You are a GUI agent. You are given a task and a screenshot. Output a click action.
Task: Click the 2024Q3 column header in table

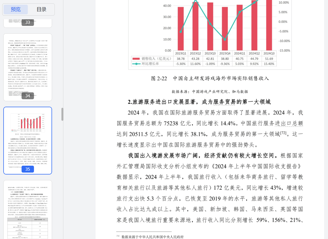269,53
